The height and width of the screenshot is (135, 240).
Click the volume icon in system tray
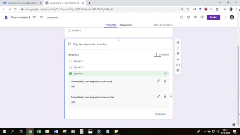tap(217, 132)
